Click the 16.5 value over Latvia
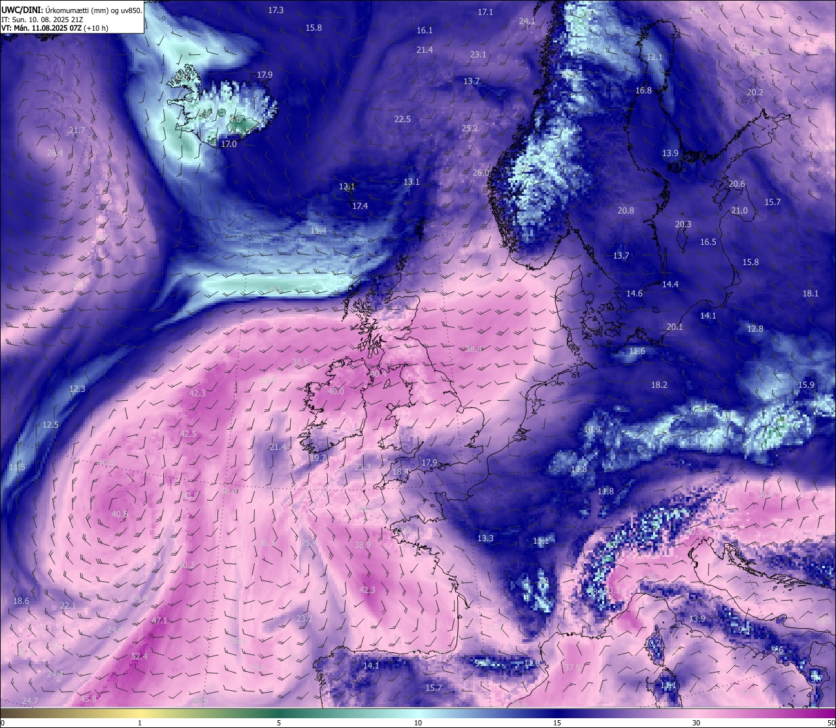The height and width of the screenshot is (728, 836). coord(708,242)
